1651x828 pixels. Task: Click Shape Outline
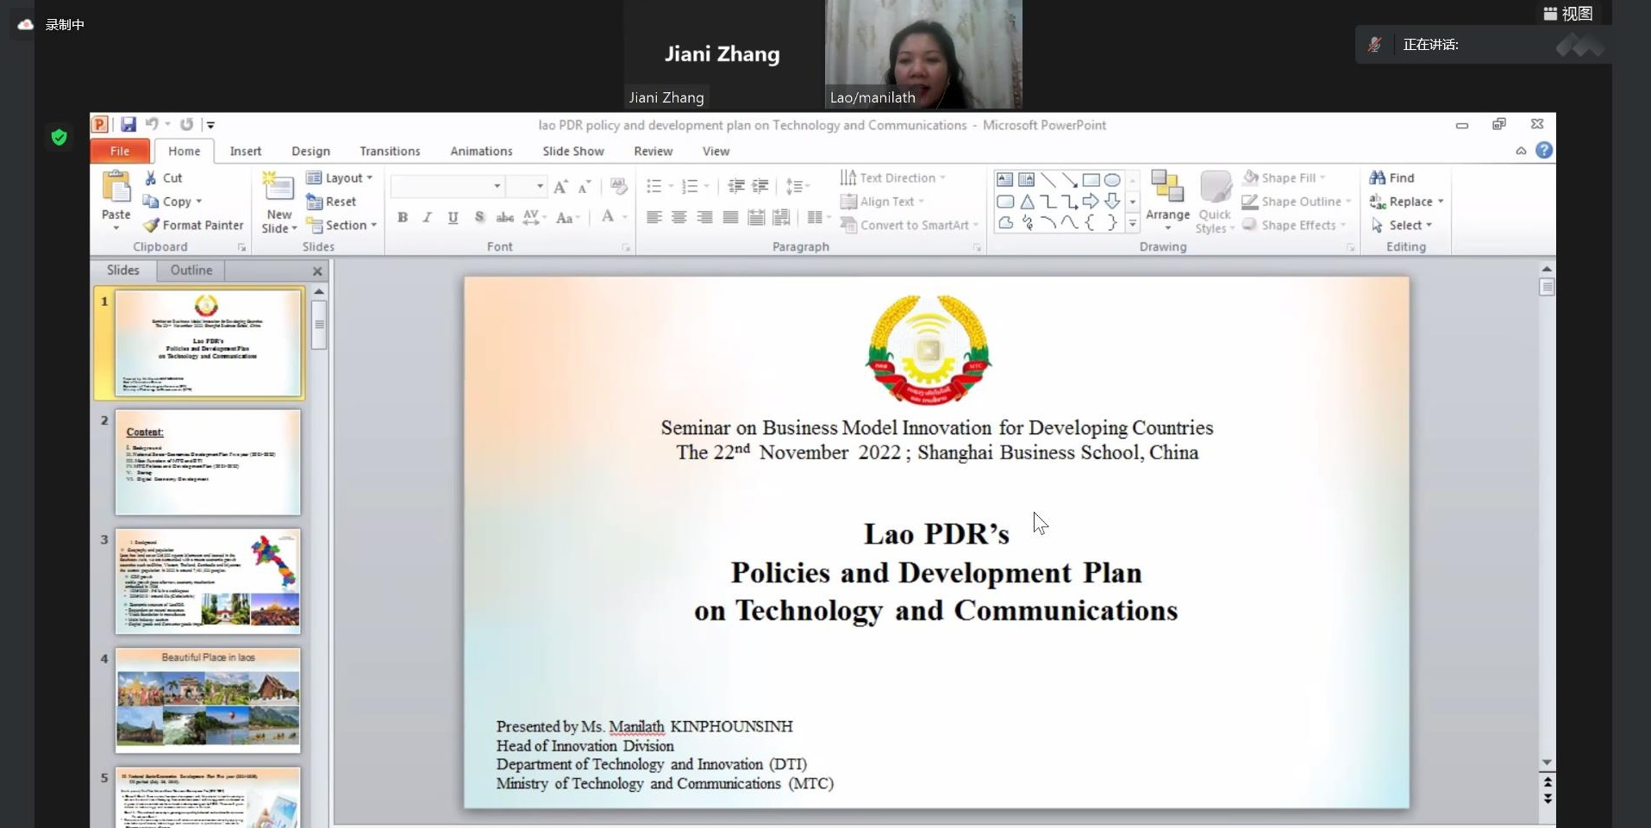click(1297, 202)
